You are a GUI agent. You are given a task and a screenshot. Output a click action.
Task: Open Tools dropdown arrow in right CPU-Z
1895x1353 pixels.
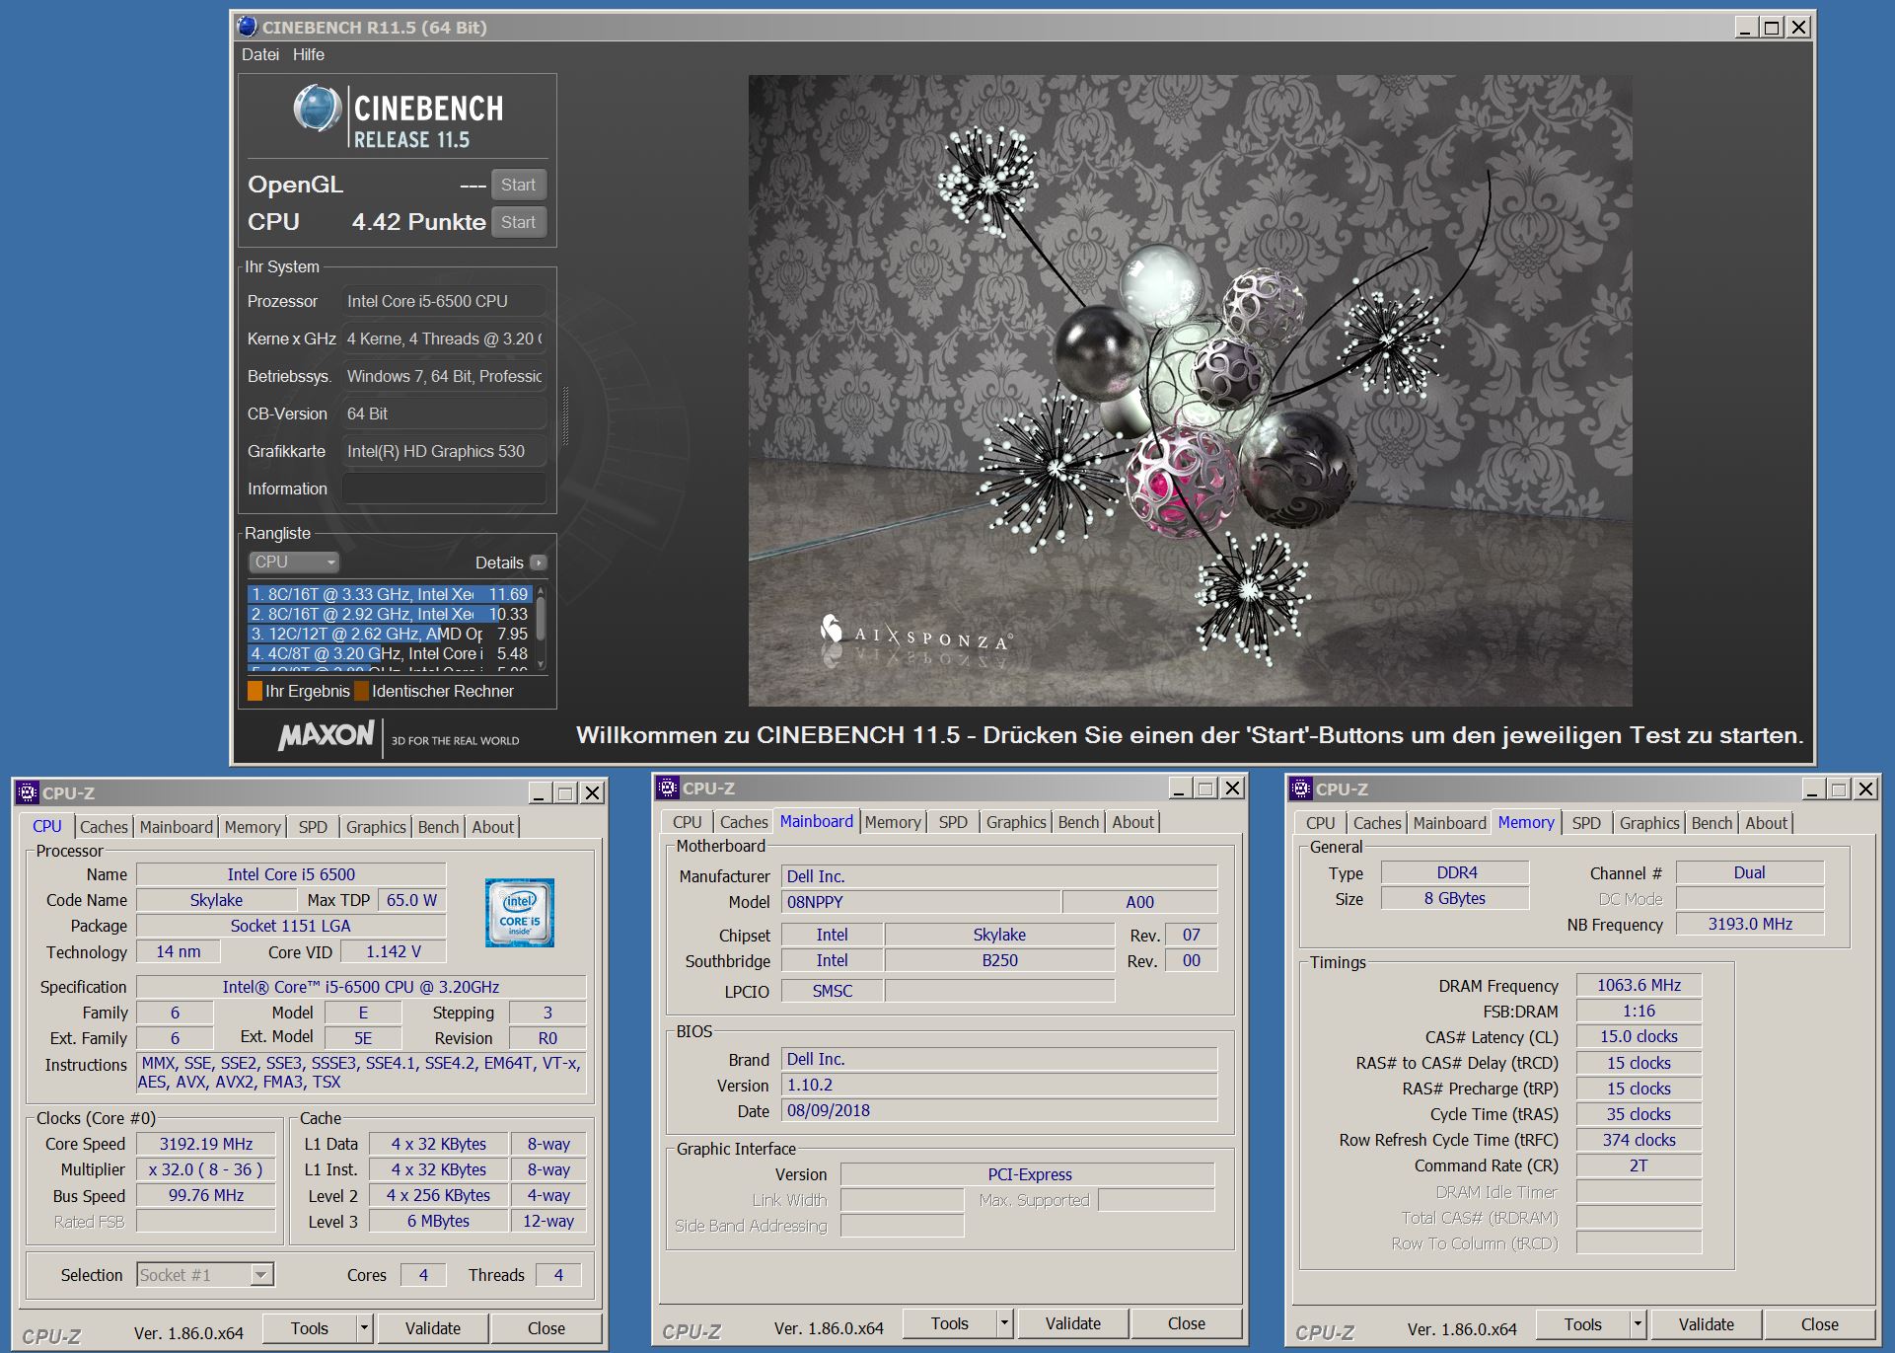coord(1638,1324)
